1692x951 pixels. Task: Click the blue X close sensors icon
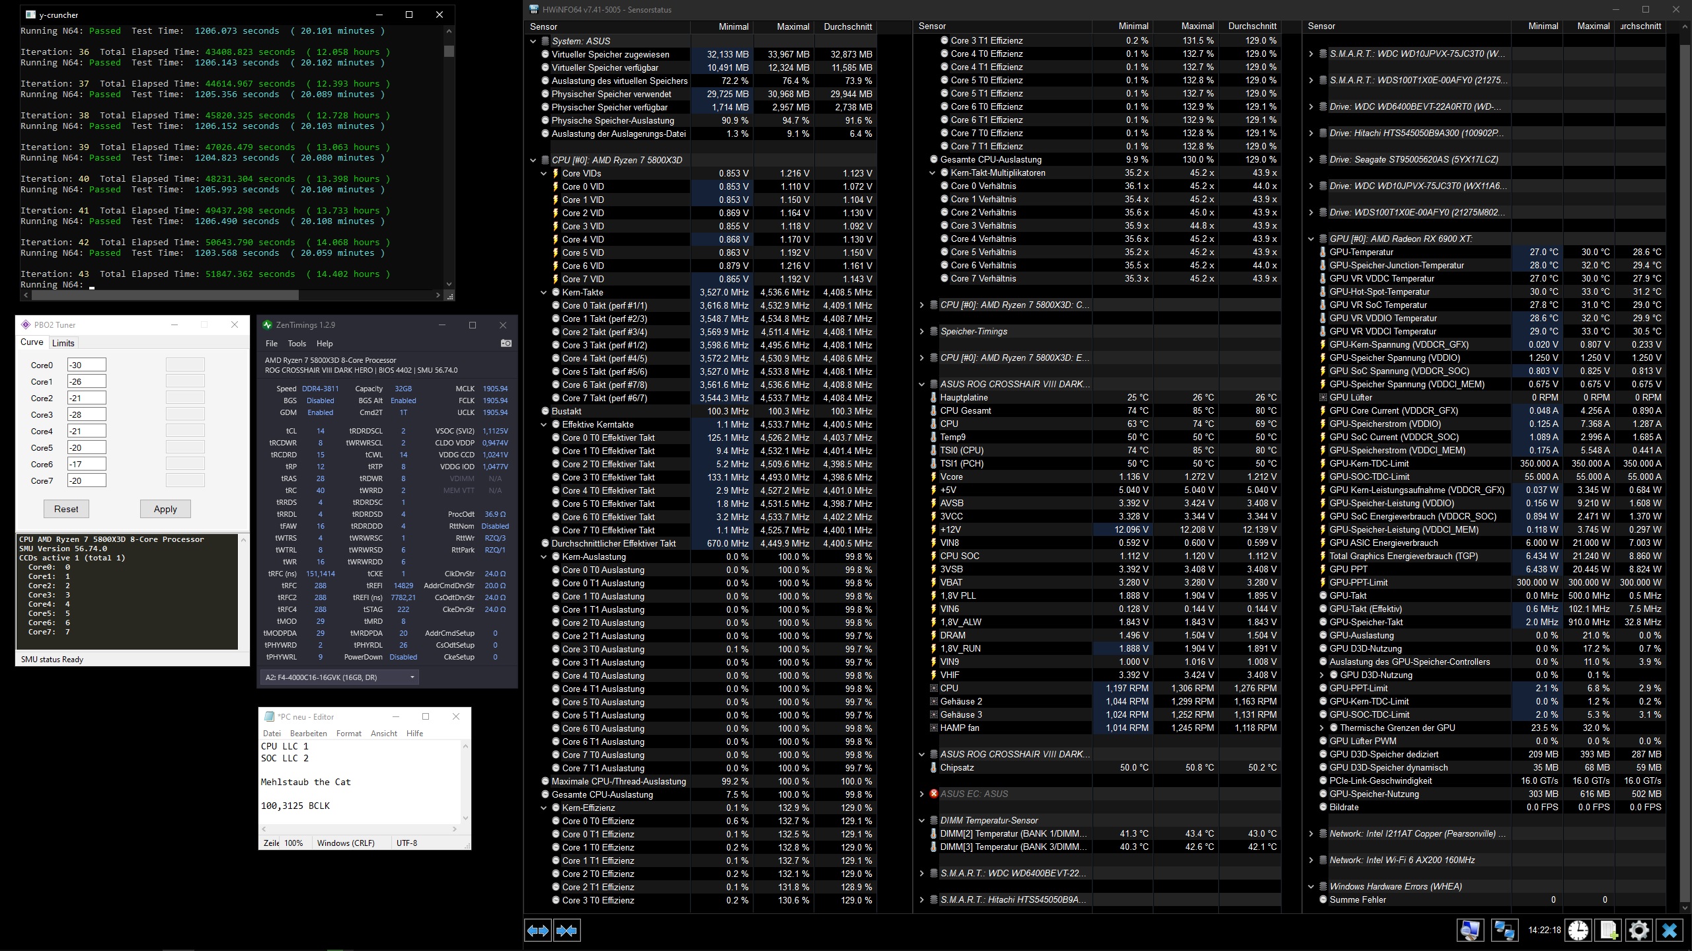[x=1669, y=930]
